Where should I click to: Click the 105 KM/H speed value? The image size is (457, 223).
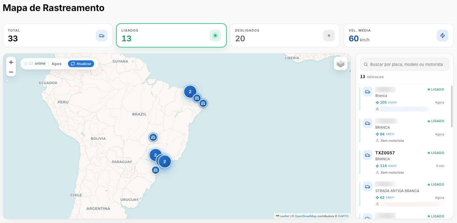point(386,102)
